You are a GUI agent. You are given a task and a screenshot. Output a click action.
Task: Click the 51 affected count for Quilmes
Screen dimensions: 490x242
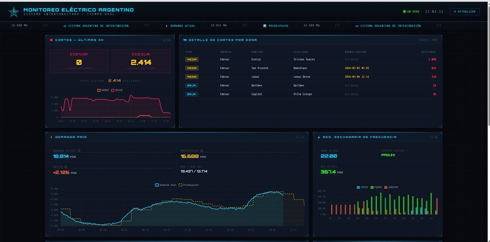[435, 86]
